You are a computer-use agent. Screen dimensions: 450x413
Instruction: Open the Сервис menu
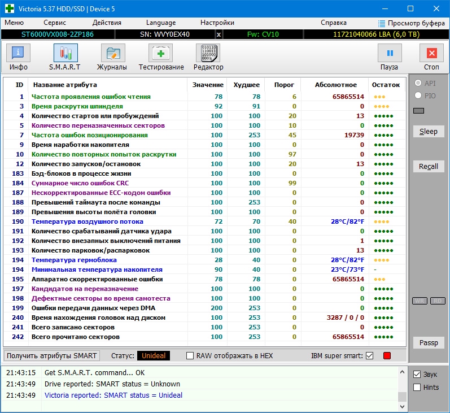(x=55, y=23)
